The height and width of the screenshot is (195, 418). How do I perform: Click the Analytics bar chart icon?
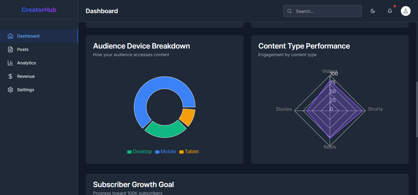[10, 63]
